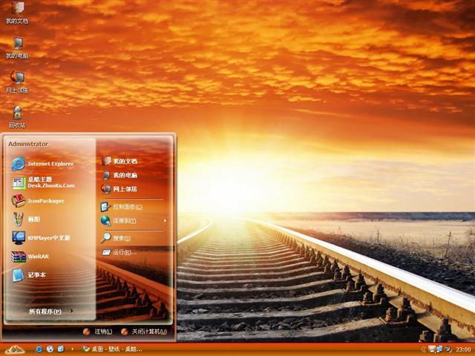Open 我的电脑 in Start menu right column
Screen dimensions: 475x356
coord(119,175)
